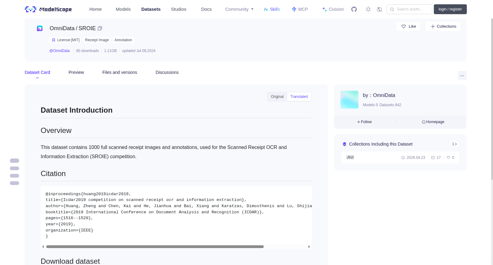
Task: Open the GitHub icon link
Action: pyautogui.click(x=354, y=9)
